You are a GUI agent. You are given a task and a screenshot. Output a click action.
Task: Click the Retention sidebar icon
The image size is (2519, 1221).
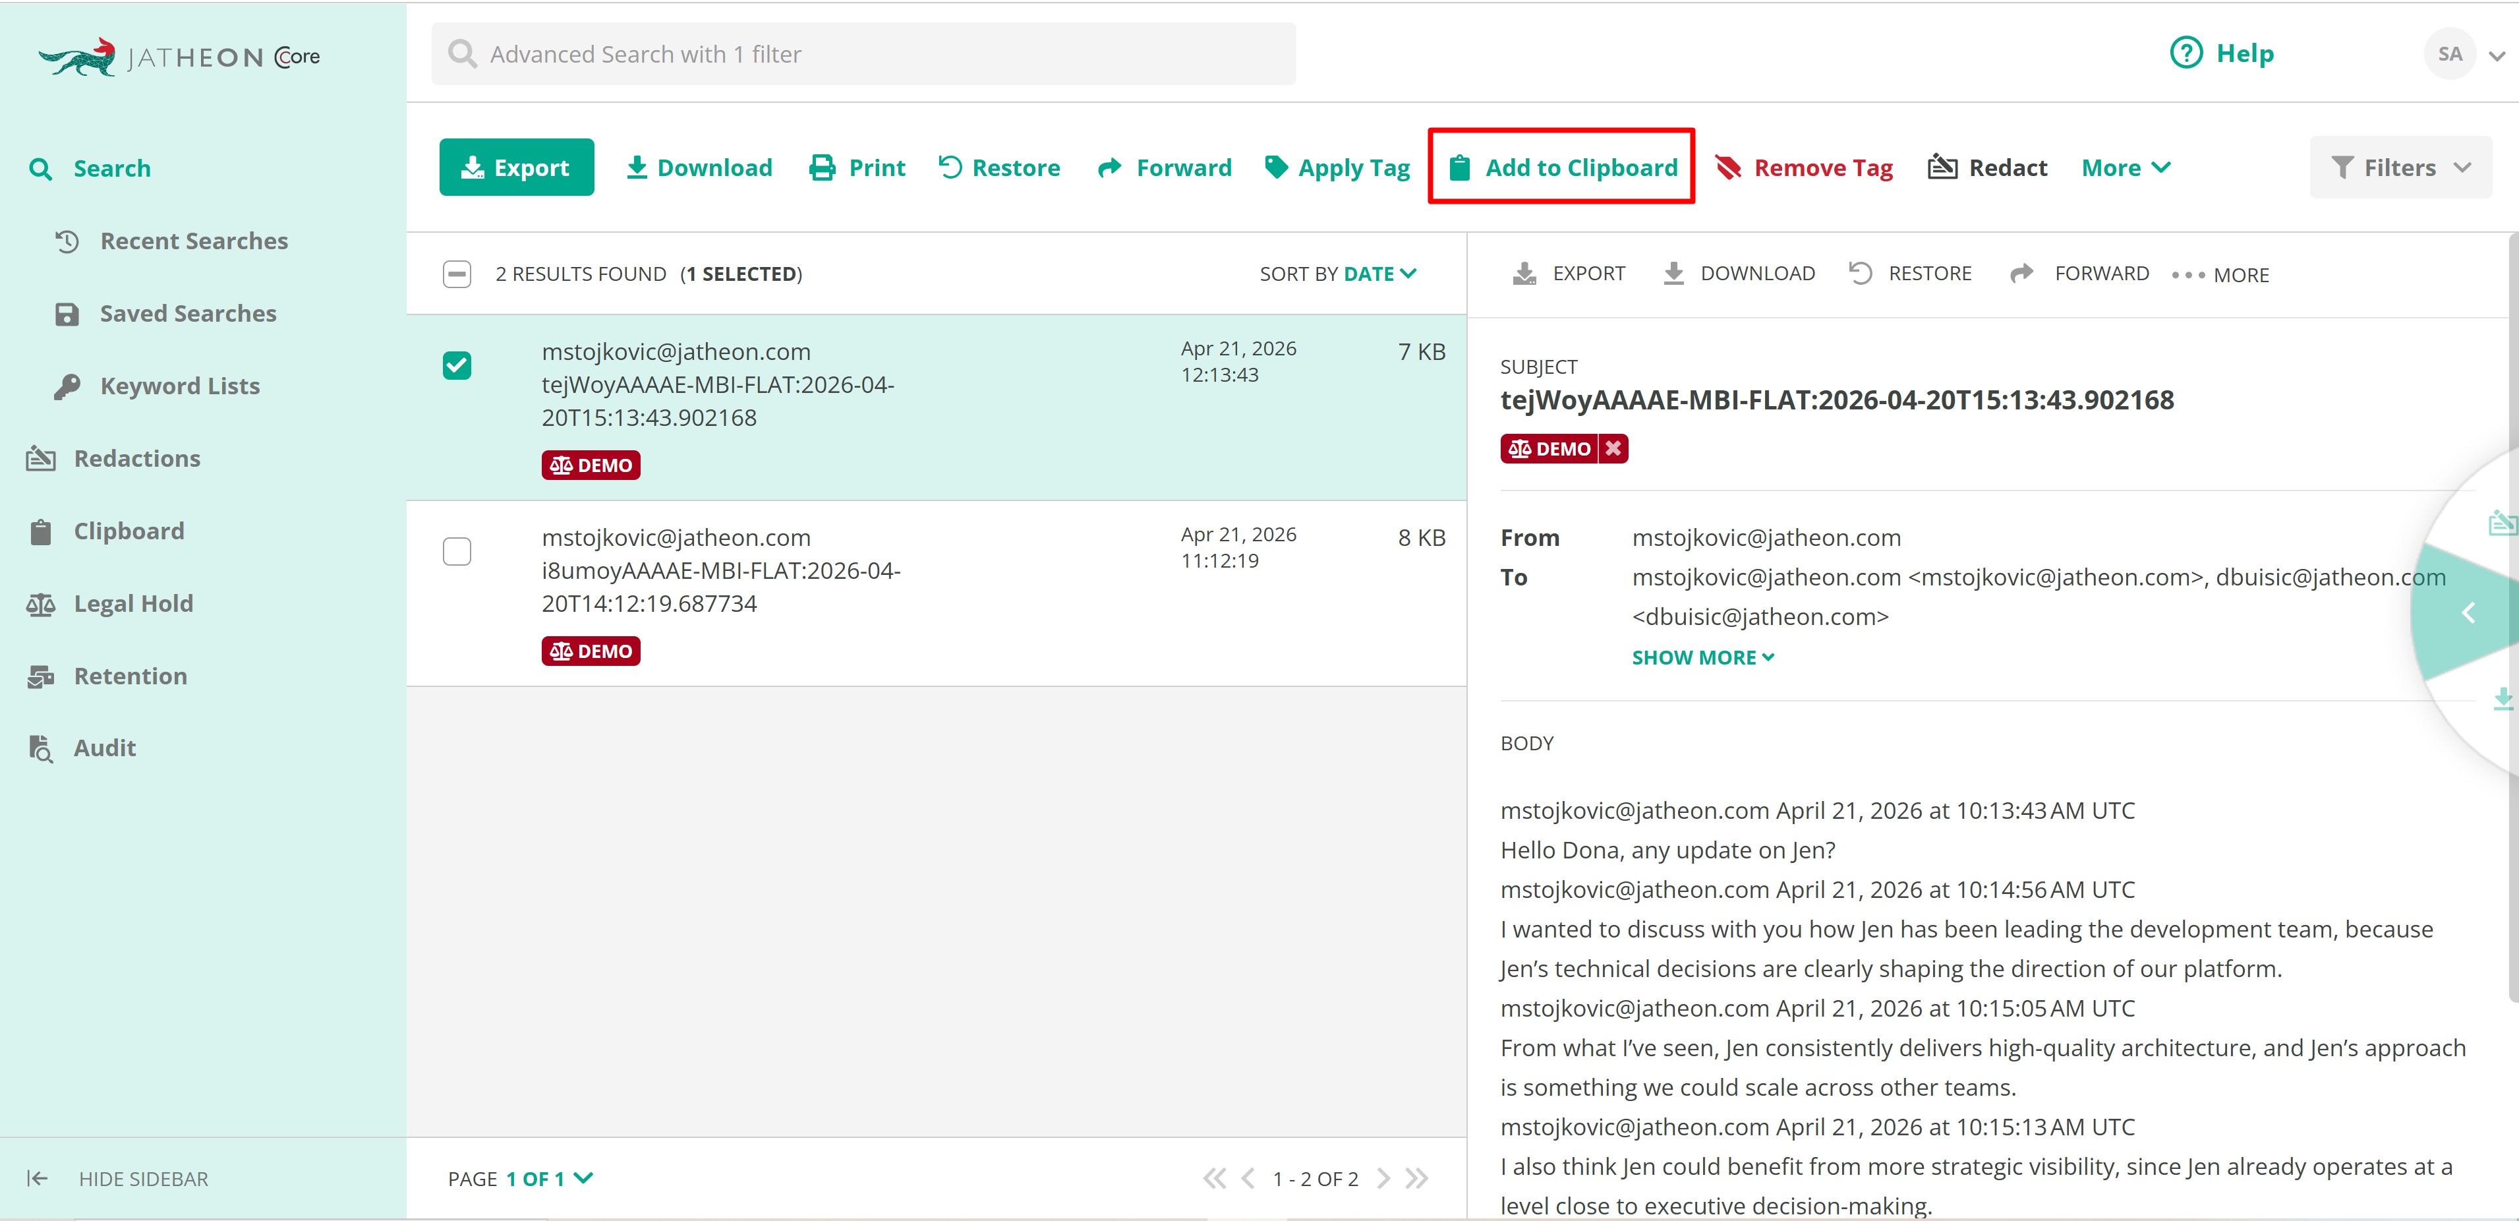40,676
